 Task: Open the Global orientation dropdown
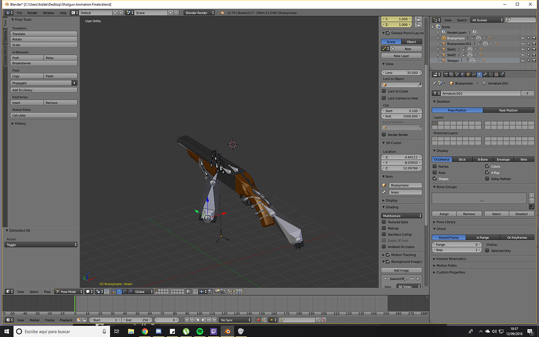(x=143, y=292)
